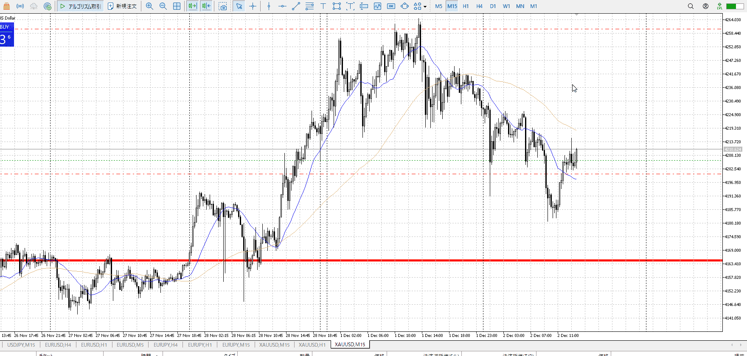The height and width of the screenshot is (356, 747).
Task: Click the zoom in magnifier icon
Action: [x=149, y=6]
